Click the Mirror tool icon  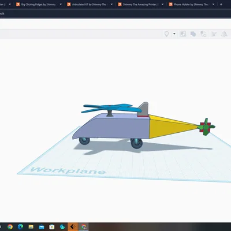(x=224, y=34)
